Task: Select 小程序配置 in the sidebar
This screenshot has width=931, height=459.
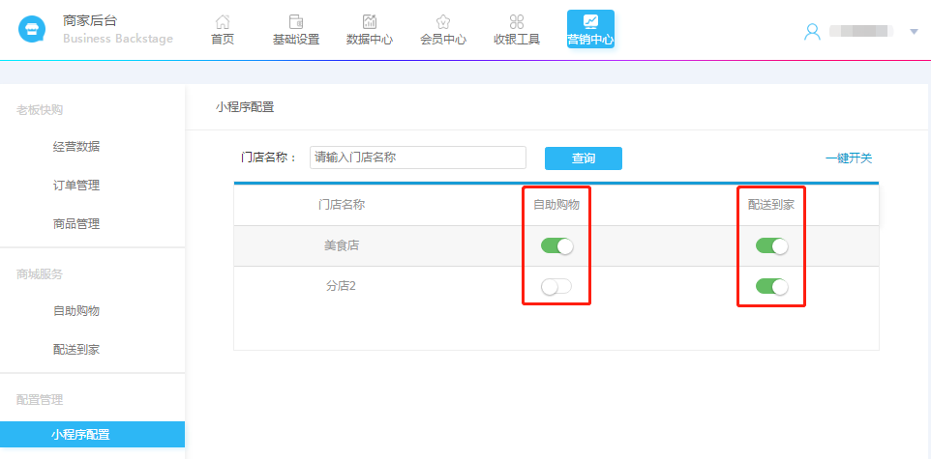Action: [x=80, y=435]
